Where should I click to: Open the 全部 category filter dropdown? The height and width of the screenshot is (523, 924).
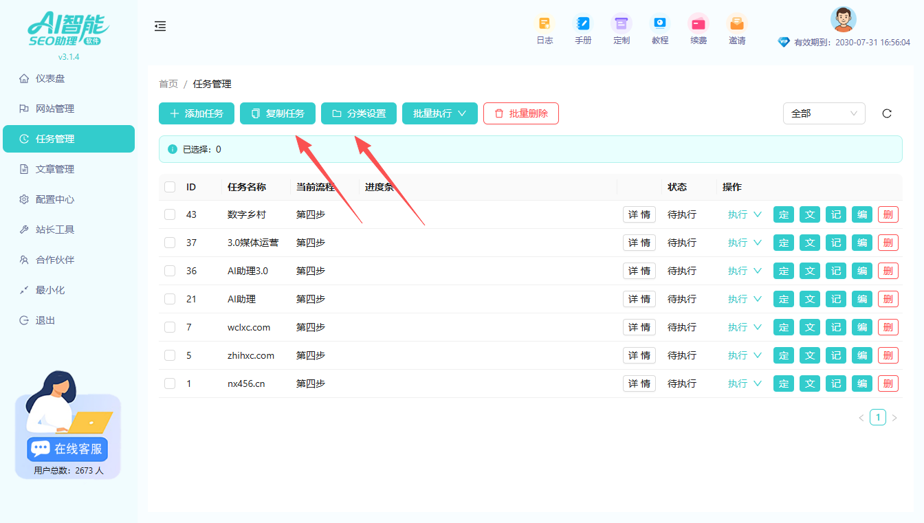824,113
